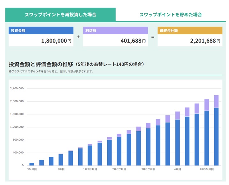This screenshot has width=229, height=185.
Task: Click the final tallest bar in chart
Action: click(x=216, y=130)
